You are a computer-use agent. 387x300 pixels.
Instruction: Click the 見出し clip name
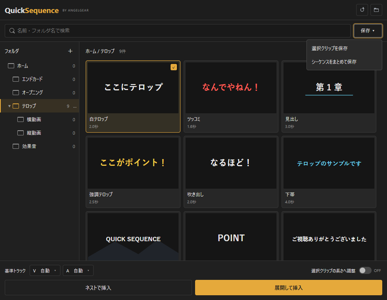tap(291, 119)
